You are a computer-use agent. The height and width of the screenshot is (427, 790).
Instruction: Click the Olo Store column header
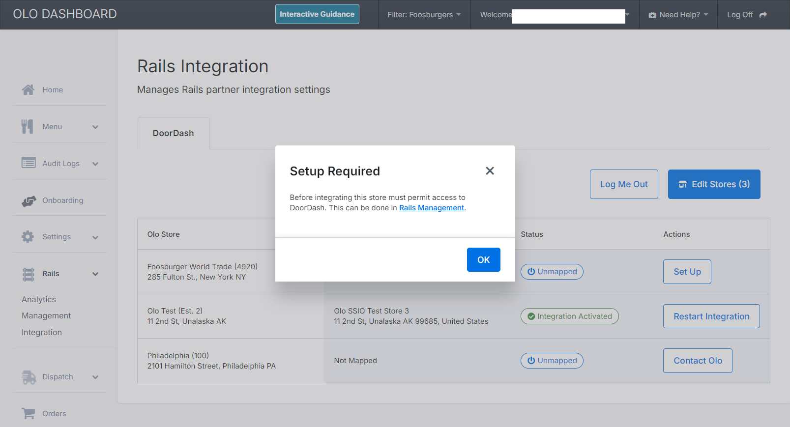coord(164,234)
